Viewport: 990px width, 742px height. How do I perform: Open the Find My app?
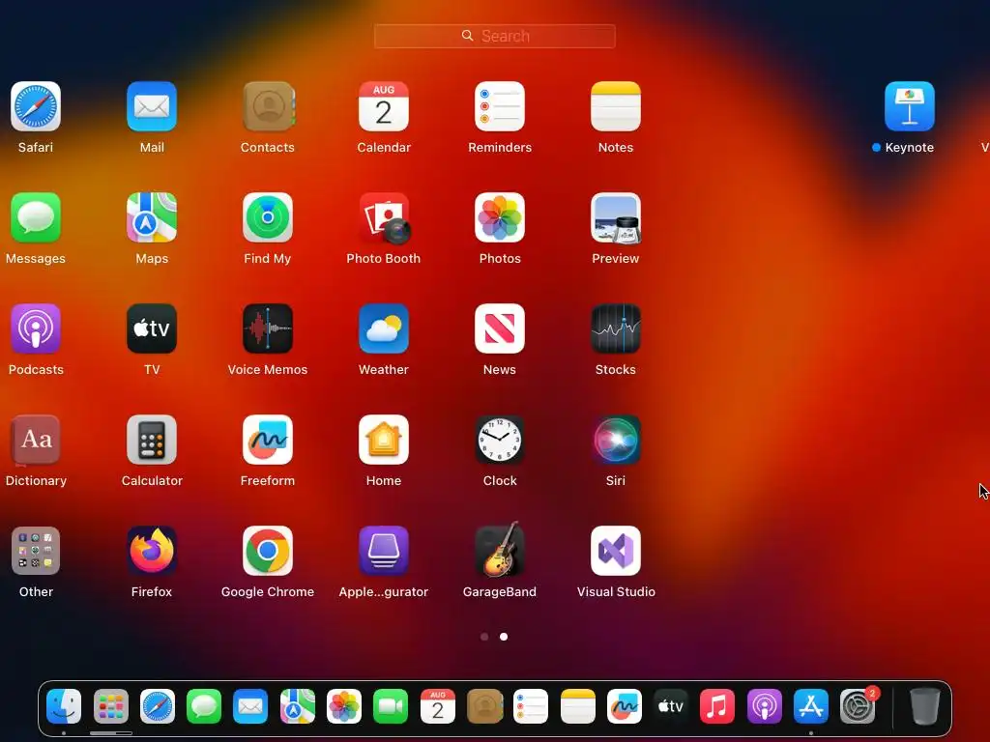pos(268,217)
